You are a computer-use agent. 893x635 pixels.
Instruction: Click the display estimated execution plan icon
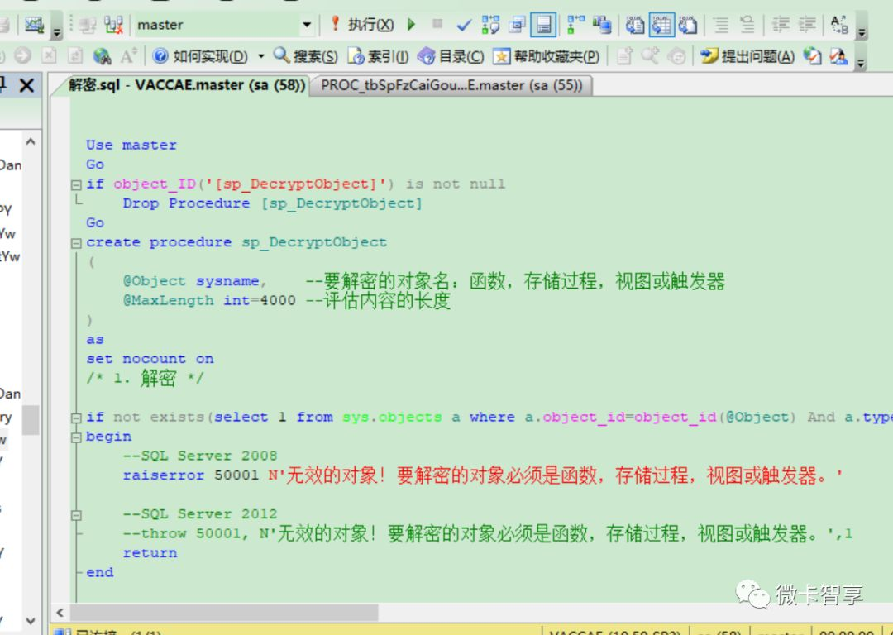tap(490, 25)
